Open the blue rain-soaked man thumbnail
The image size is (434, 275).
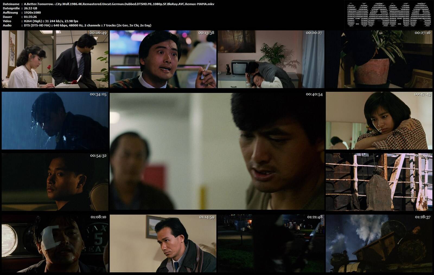[55, 121]
